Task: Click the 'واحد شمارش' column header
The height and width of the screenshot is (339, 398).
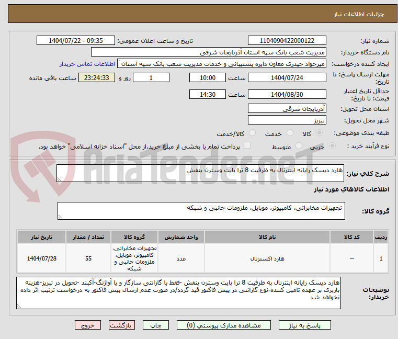Action: [181, 237]
